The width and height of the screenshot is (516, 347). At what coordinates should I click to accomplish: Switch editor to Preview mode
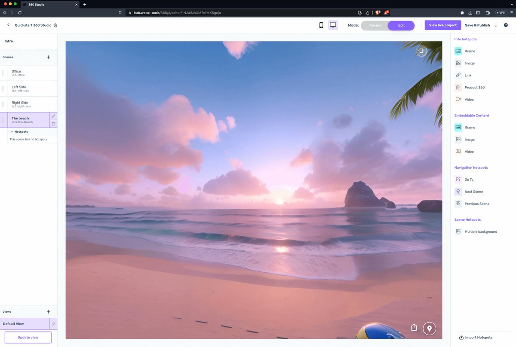click(375, 25)
